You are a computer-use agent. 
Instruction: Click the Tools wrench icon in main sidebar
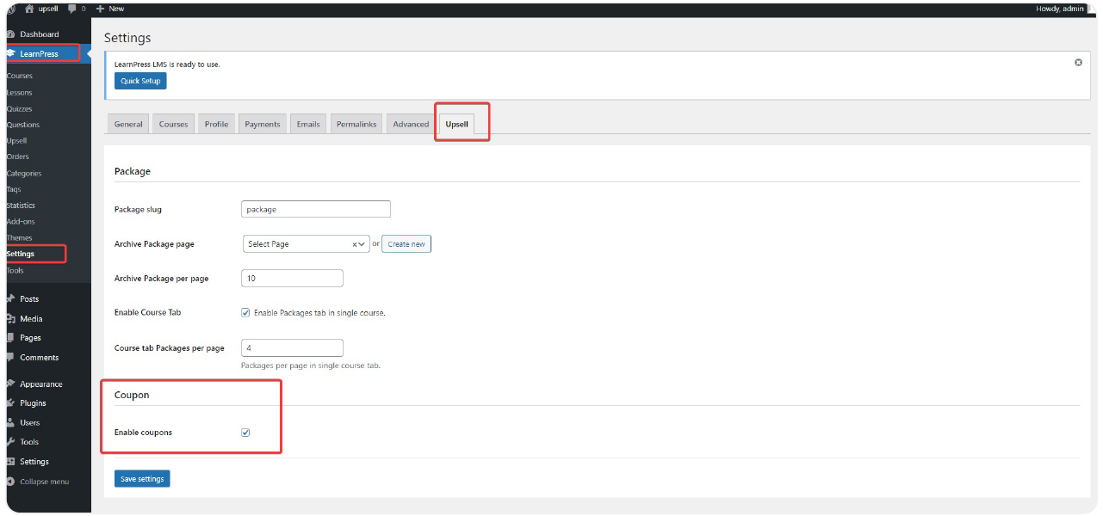tap(10, 442)
